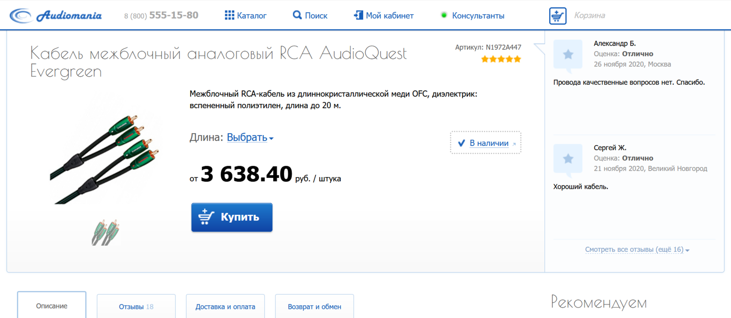Open the Возврат и обмен tab
Image resolution: width=731 pixels, height=318 pixels.
tap(314, 306)
